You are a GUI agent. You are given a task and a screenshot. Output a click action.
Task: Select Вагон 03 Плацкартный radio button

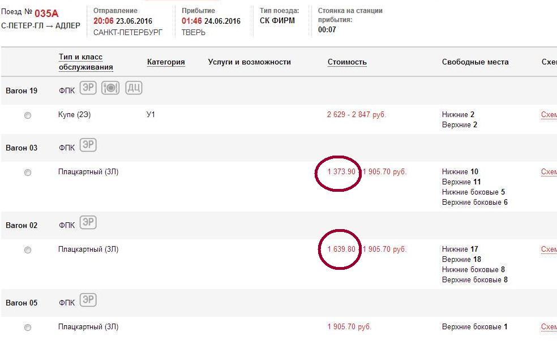coord(28,173)
